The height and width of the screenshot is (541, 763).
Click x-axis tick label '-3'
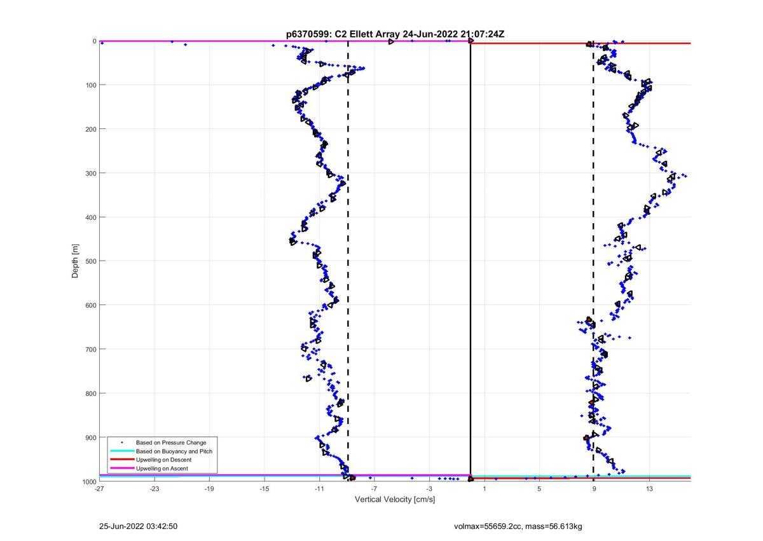point(430,489)
